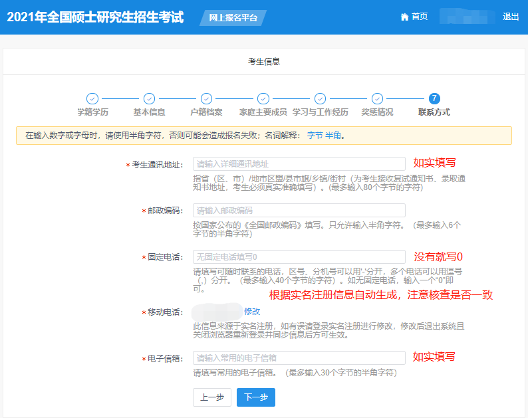Click the home icon in header
This screenshot has height=418, width=528.
pyautogui.click(x=404, y=17)
